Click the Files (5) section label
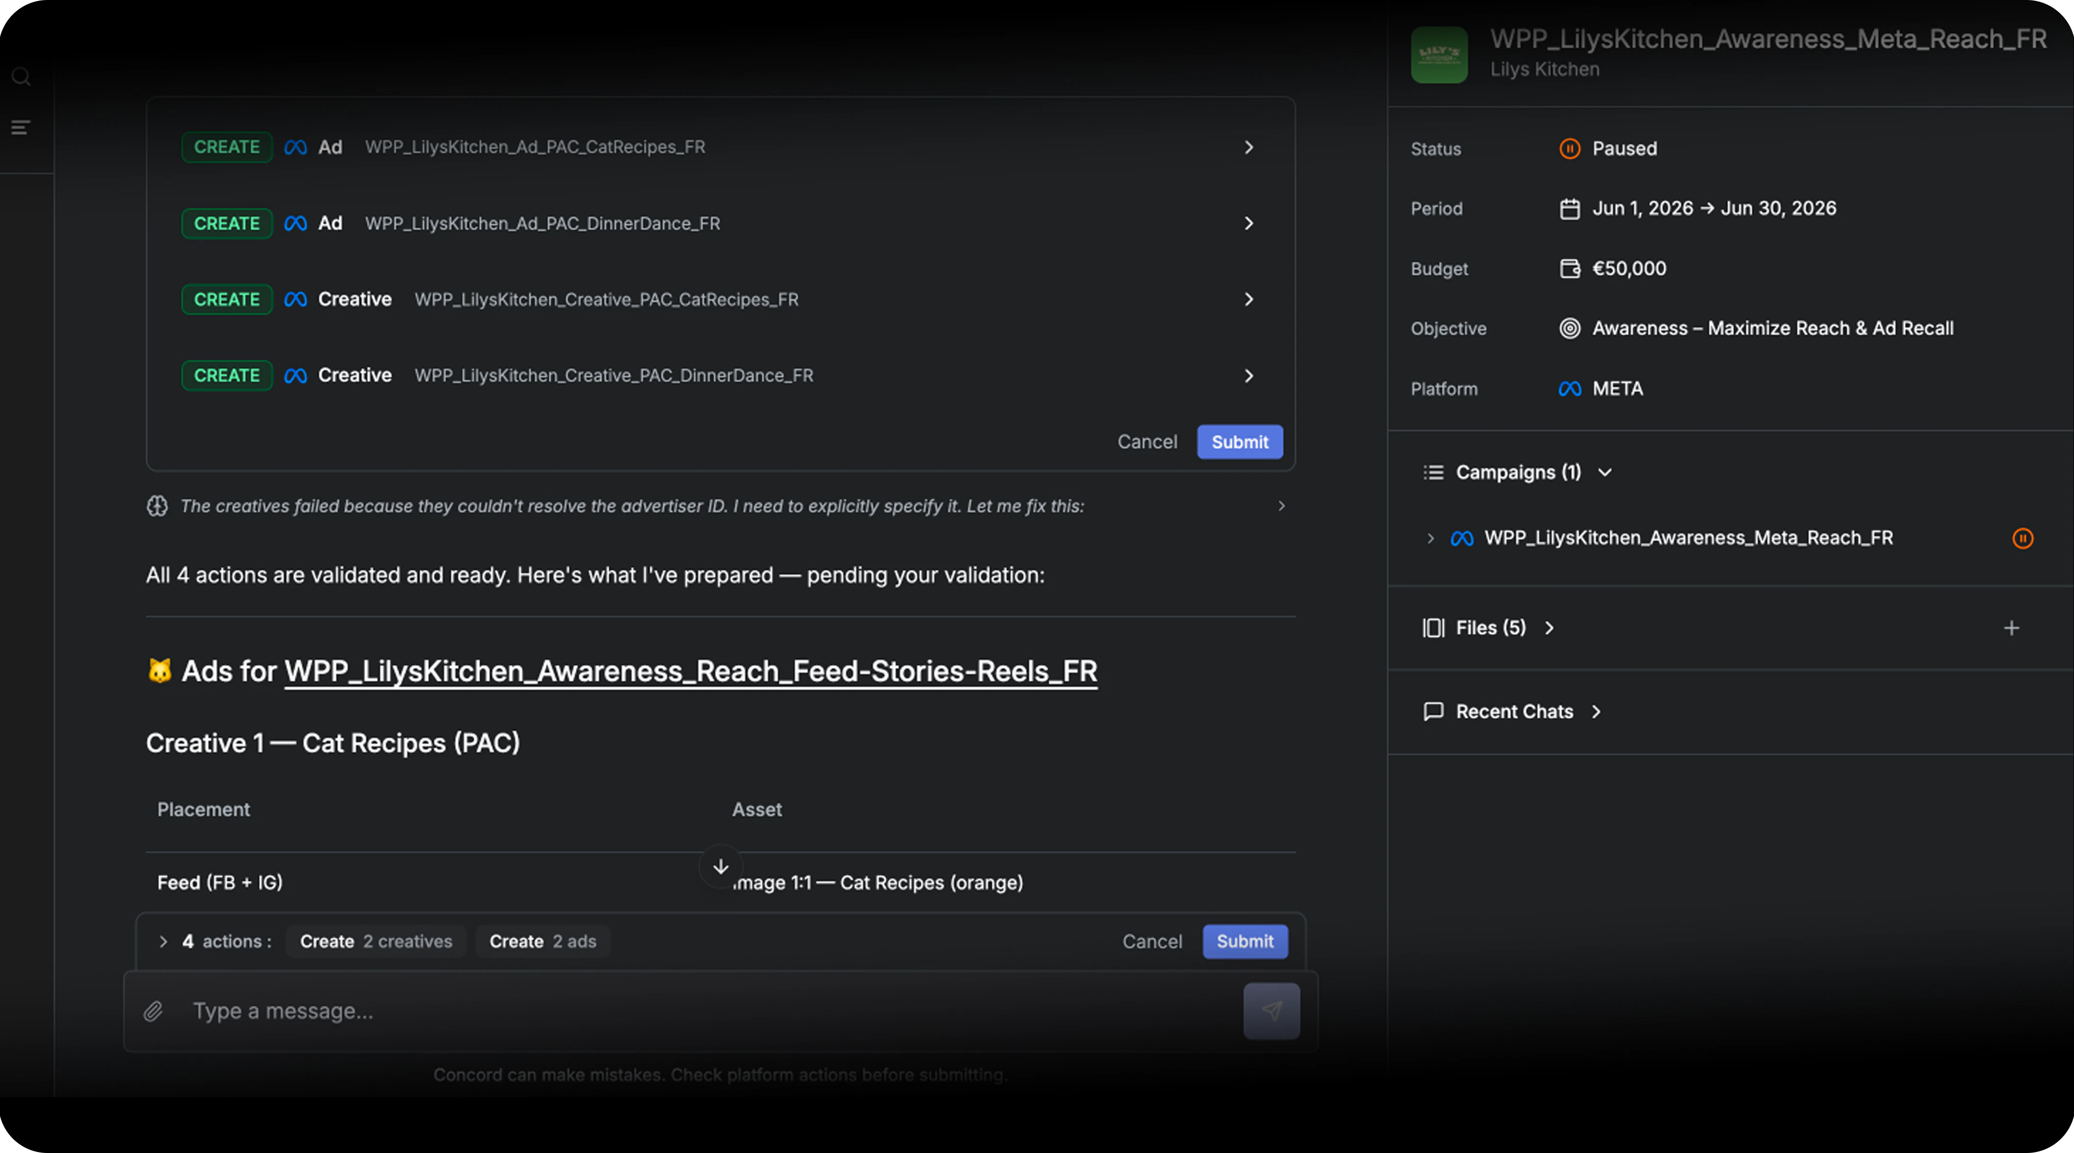2074x1153 pixels. (x=1491, y=628)
